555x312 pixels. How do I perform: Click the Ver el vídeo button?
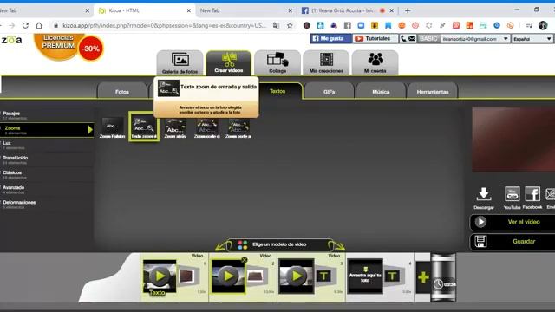[x=513, y=222]
